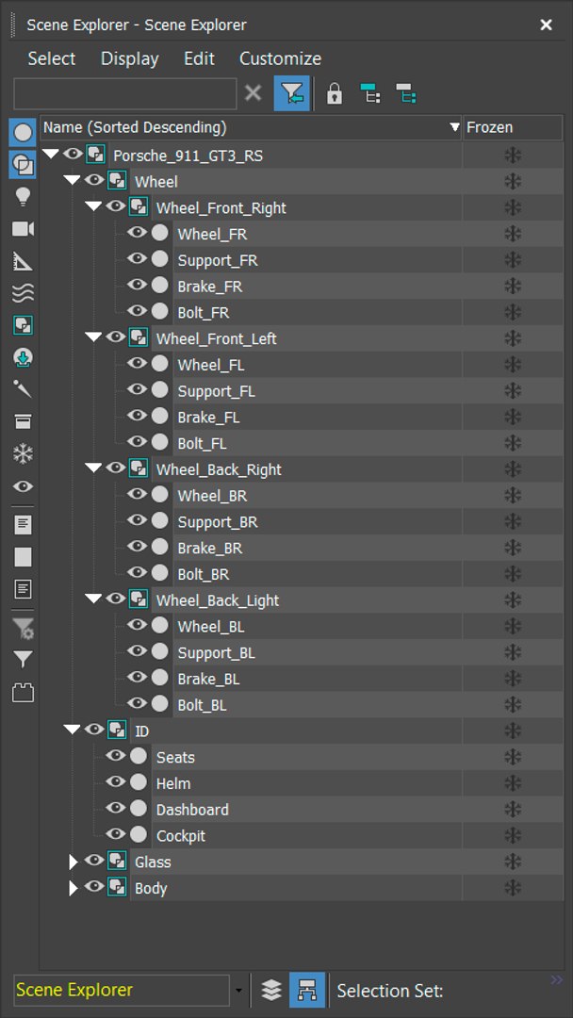Collapse Wheel_Front_Right group
Viewport: 573px width, 1018px height.
(x=93, y=206)
